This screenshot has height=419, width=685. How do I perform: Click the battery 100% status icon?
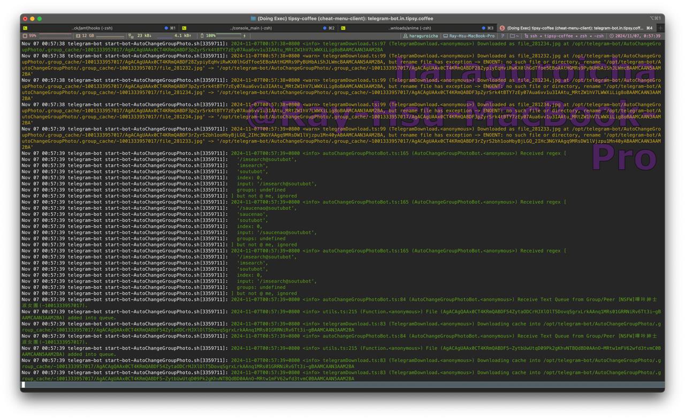(202, 36)
